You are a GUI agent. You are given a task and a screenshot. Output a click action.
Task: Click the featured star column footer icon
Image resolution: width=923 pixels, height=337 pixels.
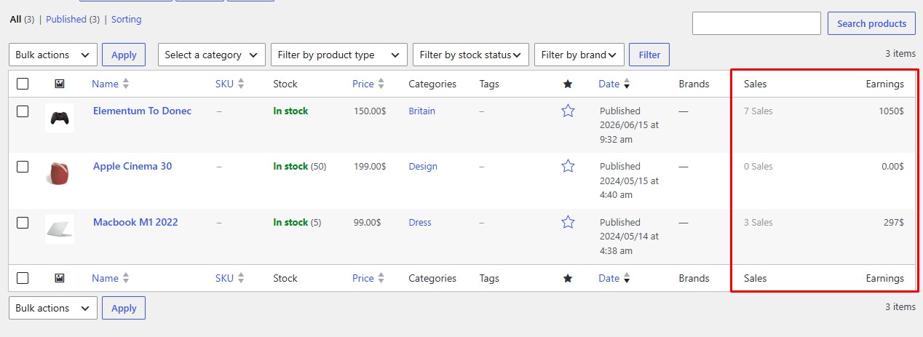[x=568, y=278]
